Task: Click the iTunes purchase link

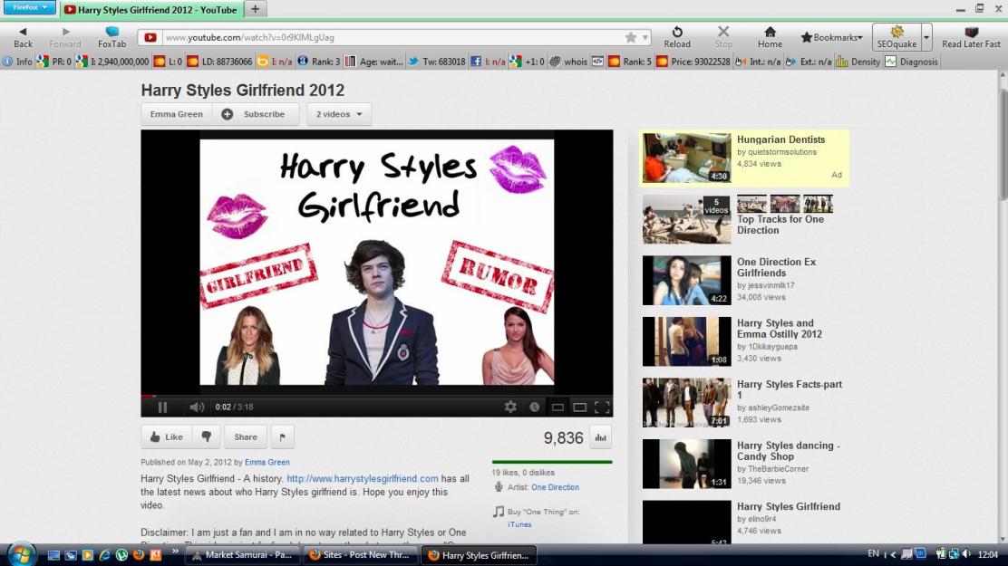Action: (519, 524)
